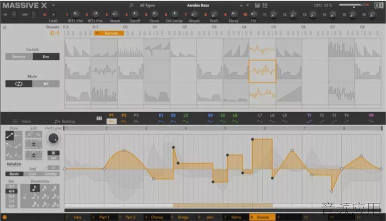Click the preset search magnifier icon
386x221 pixels.
click(x=132, y=5)
